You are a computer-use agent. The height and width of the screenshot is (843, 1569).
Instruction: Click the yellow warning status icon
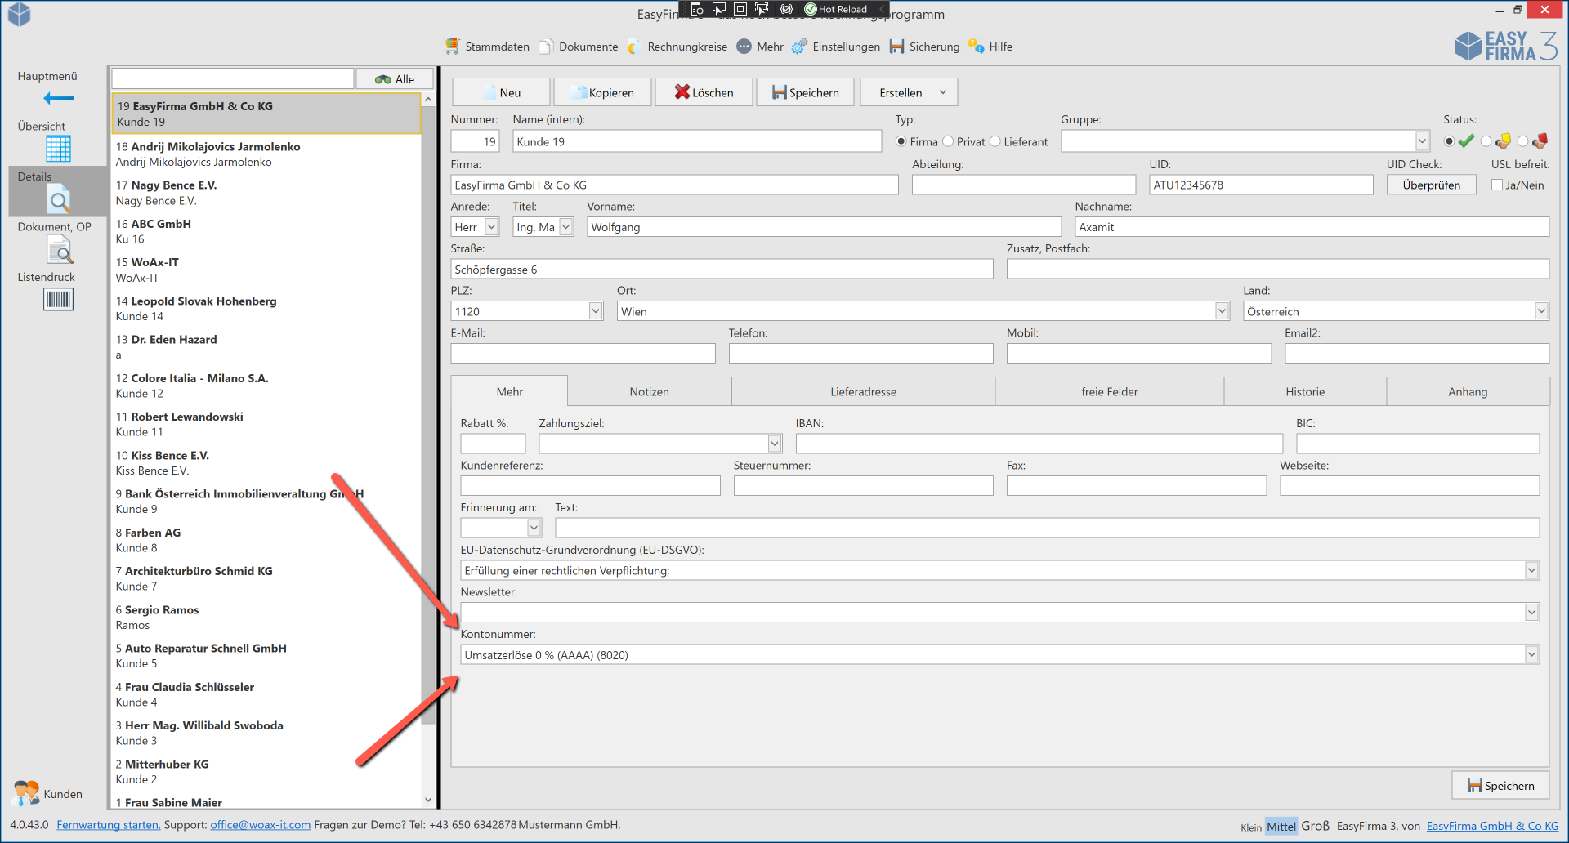tap(1503, 141)
